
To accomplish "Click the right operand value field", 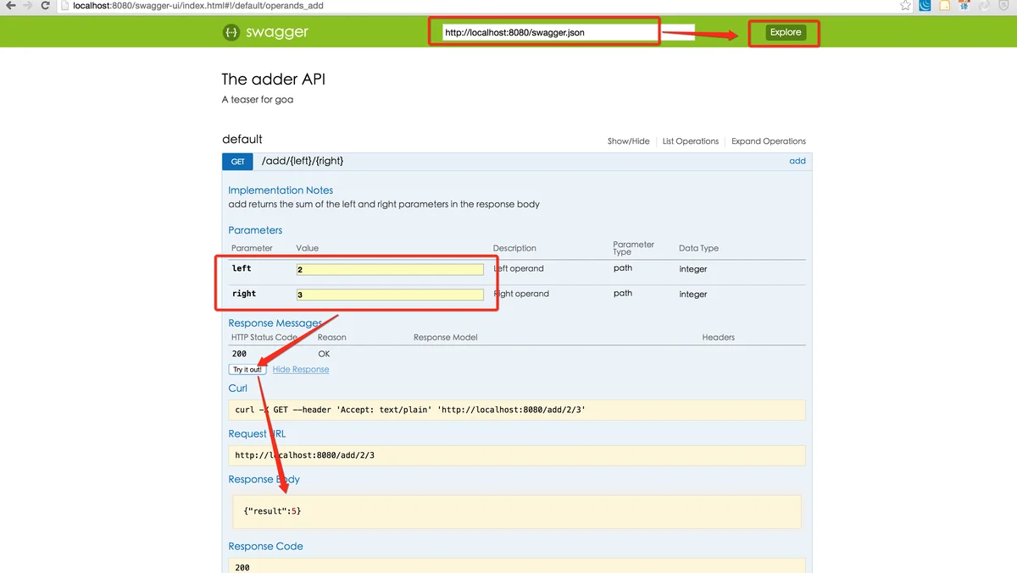I will 390,295.
